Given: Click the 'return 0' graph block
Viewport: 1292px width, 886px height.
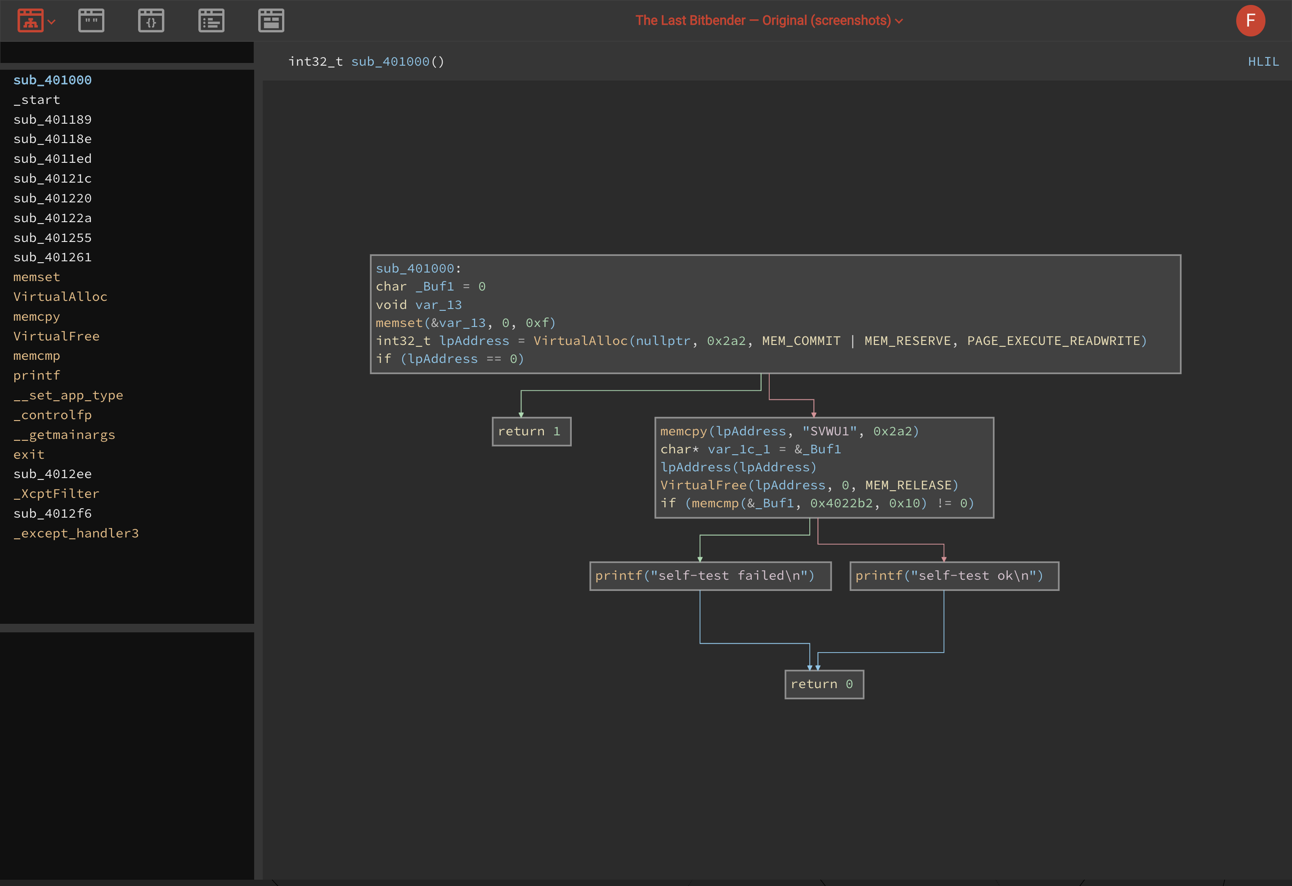Looking at the screenshot, I should point(824,684).
